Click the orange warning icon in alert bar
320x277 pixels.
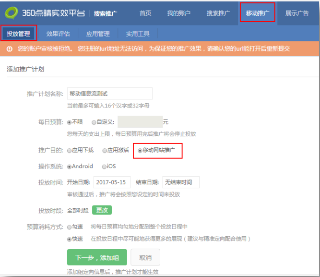click(10, 49)
